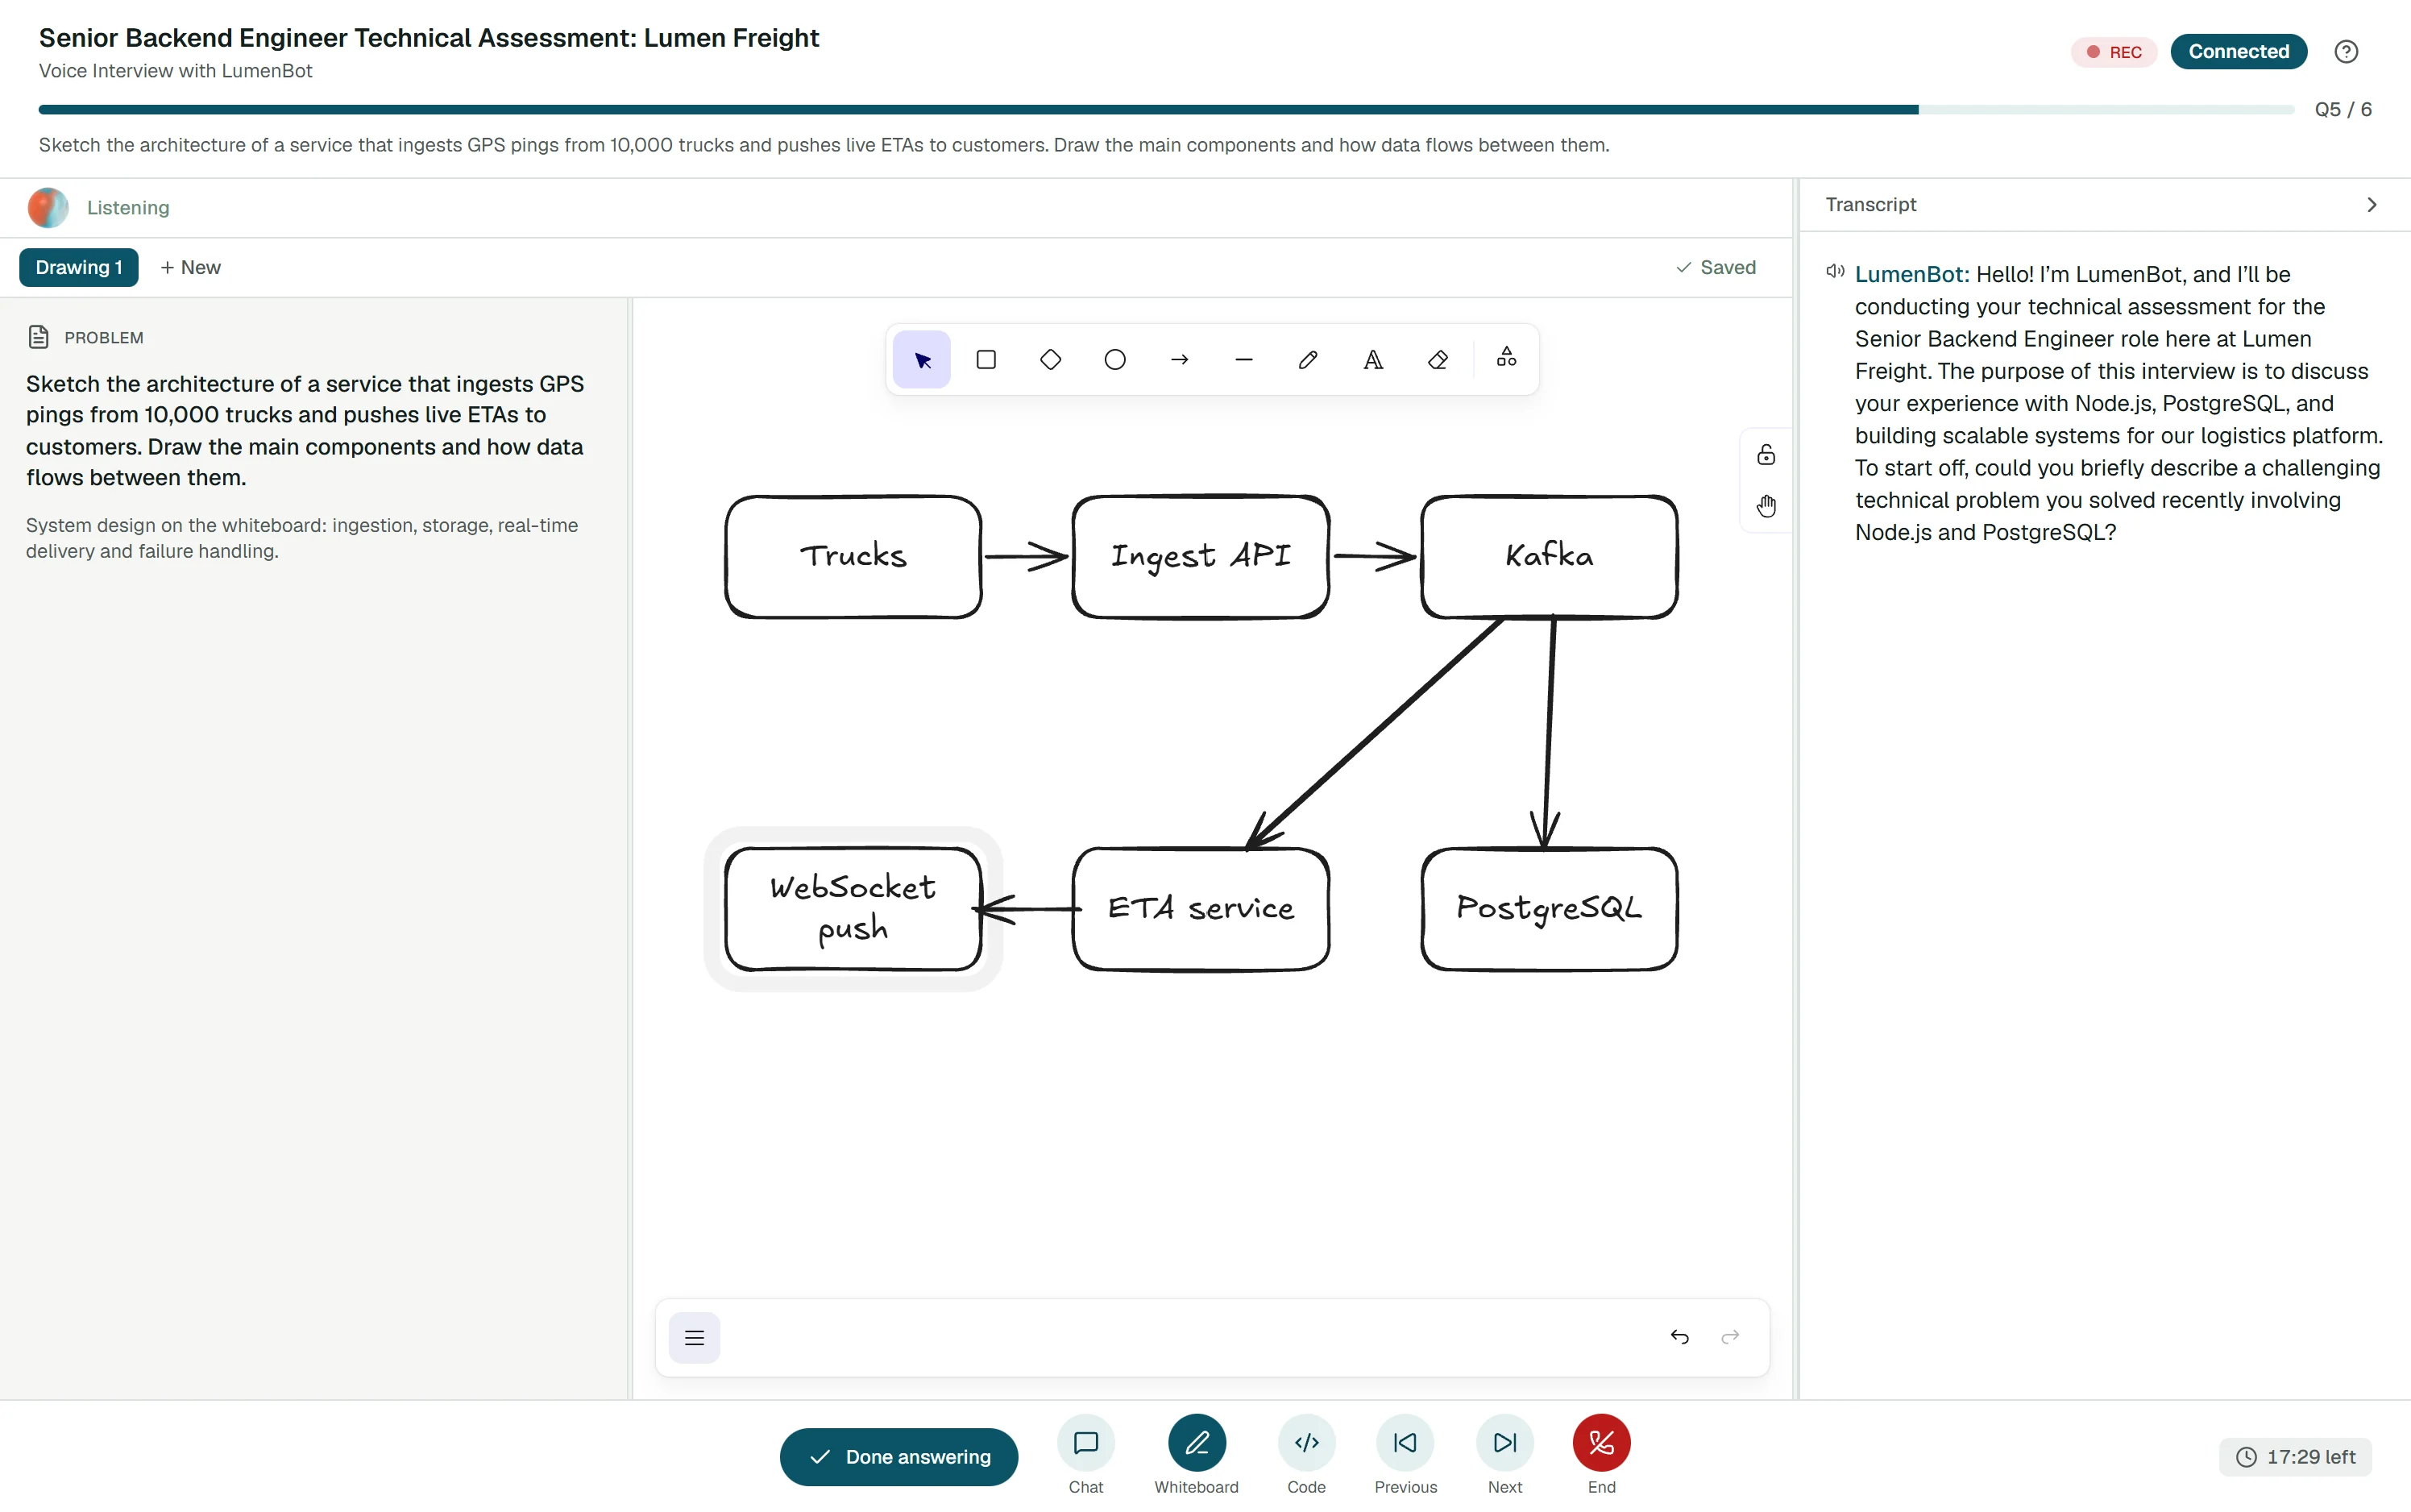Open the help question mark icon

click(x=2345, y=52)
